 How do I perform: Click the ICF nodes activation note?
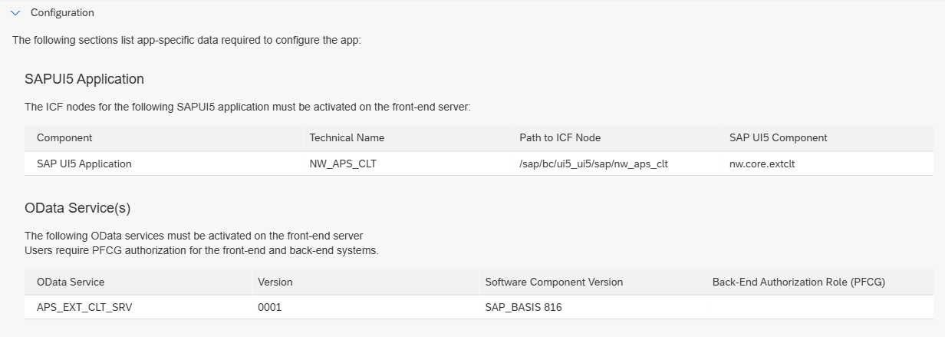(x=247, y=107)
